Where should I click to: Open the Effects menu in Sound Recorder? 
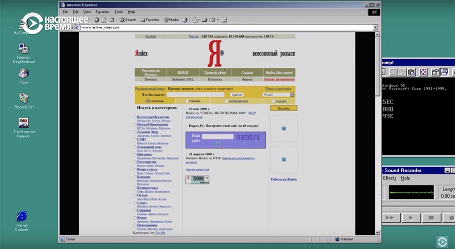(389, 178)
